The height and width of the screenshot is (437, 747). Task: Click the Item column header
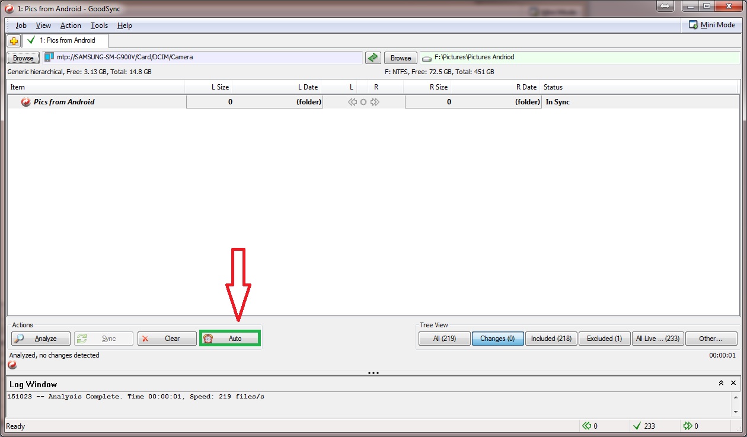(x=96, y=87)
